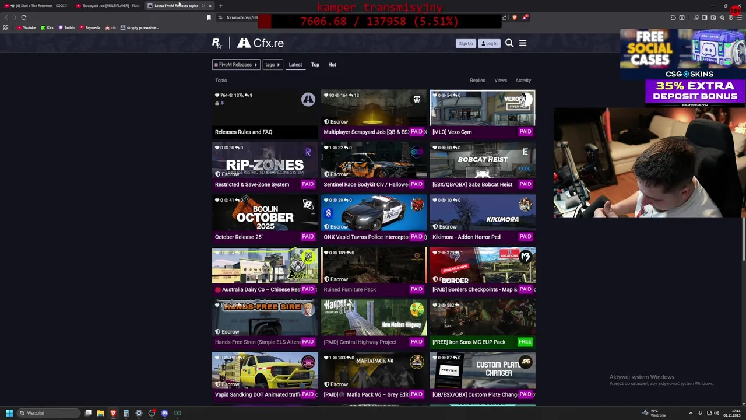Bookmark this page icon in address bar
746x420 pixels.
[209, 17]
